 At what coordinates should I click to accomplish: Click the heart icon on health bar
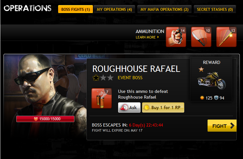point(36,119)
